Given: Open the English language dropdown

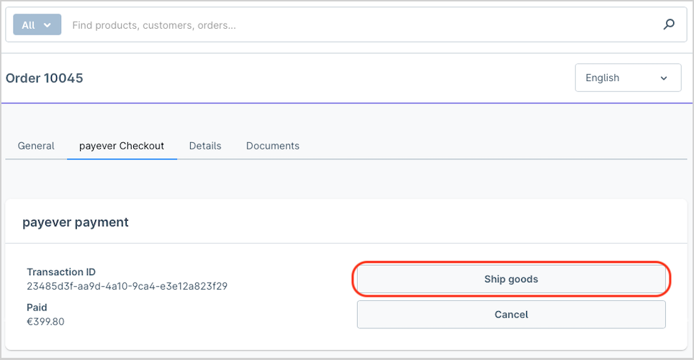Looking at the screenshot, I should (628, 78).
